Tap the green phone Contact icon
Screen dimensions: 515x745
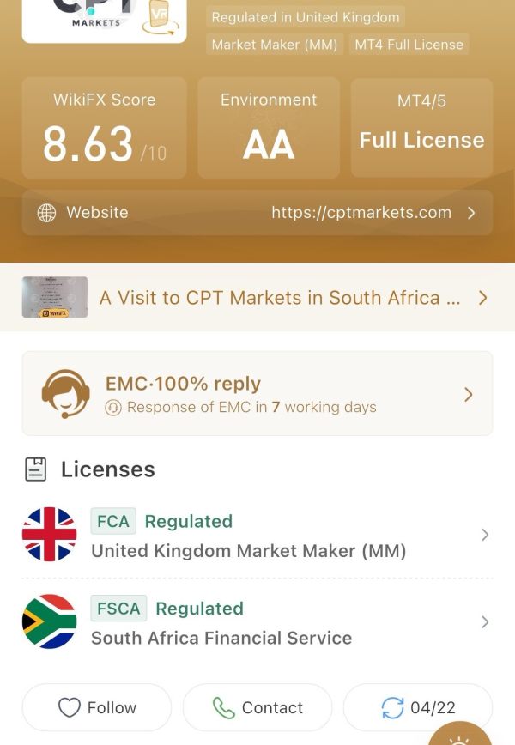tap(224, 707)
